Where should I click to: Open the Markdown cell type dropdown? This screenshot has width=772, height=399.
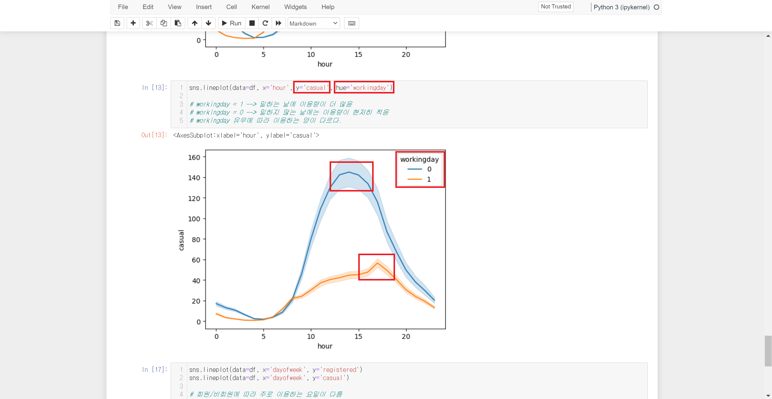(314, 23)
